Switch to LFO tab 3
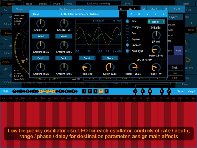Viewport: 197px width, 148px height. (x=139, y=14)
